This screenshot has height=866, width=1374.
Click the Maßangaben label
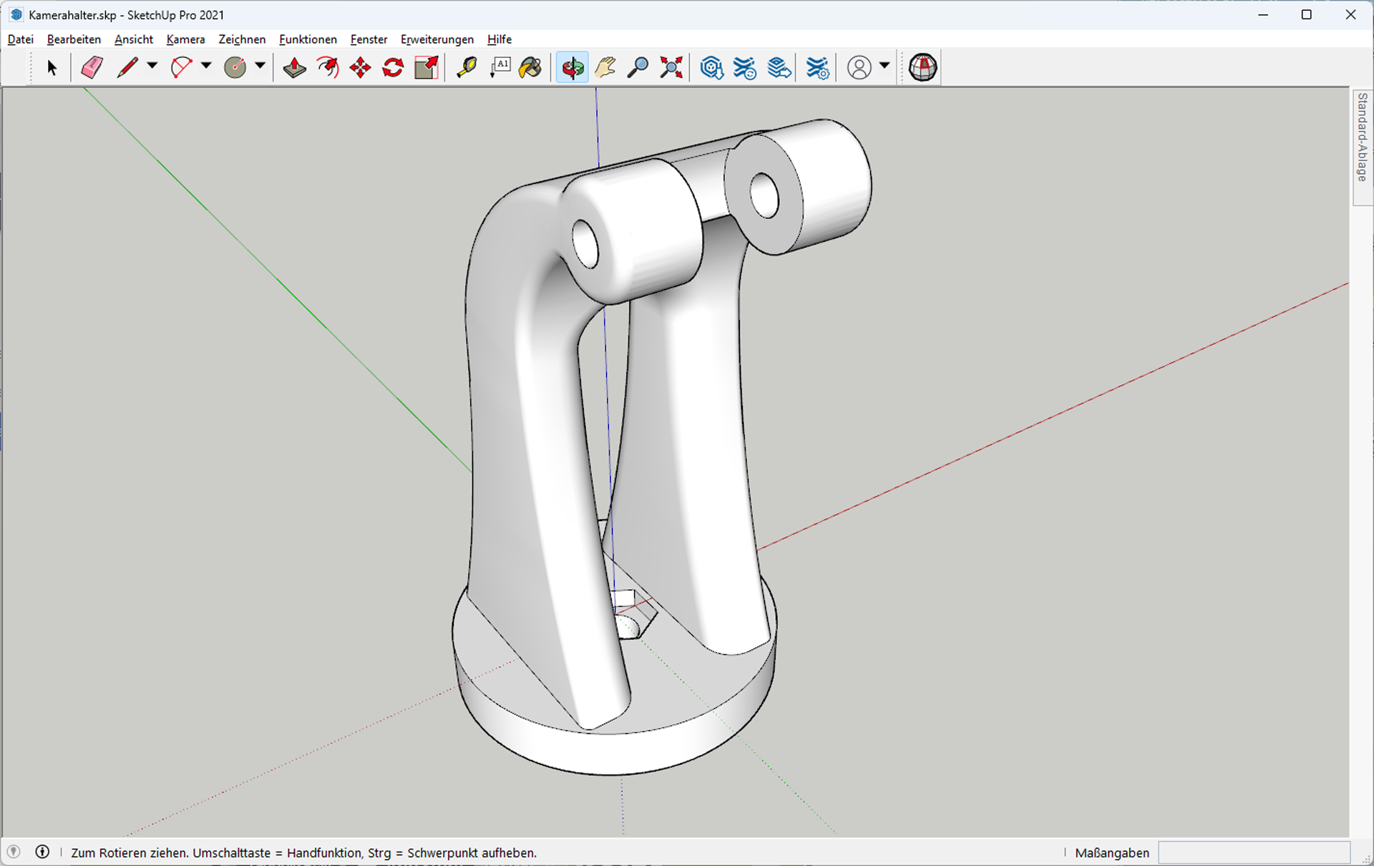click(1112, 853)
